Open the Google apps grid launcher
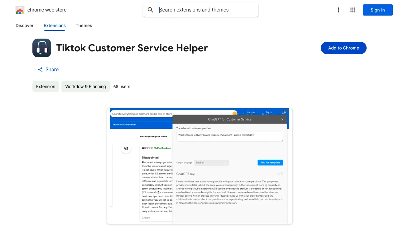The width and height of the screenshot is (399, 249). (x=353, y=10)
